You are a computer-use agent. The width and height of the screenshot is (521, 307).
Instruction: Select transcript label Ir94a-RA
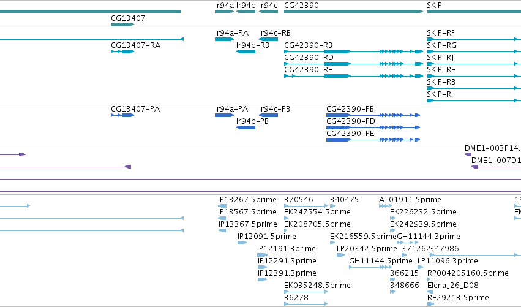(x=231, y=33)
